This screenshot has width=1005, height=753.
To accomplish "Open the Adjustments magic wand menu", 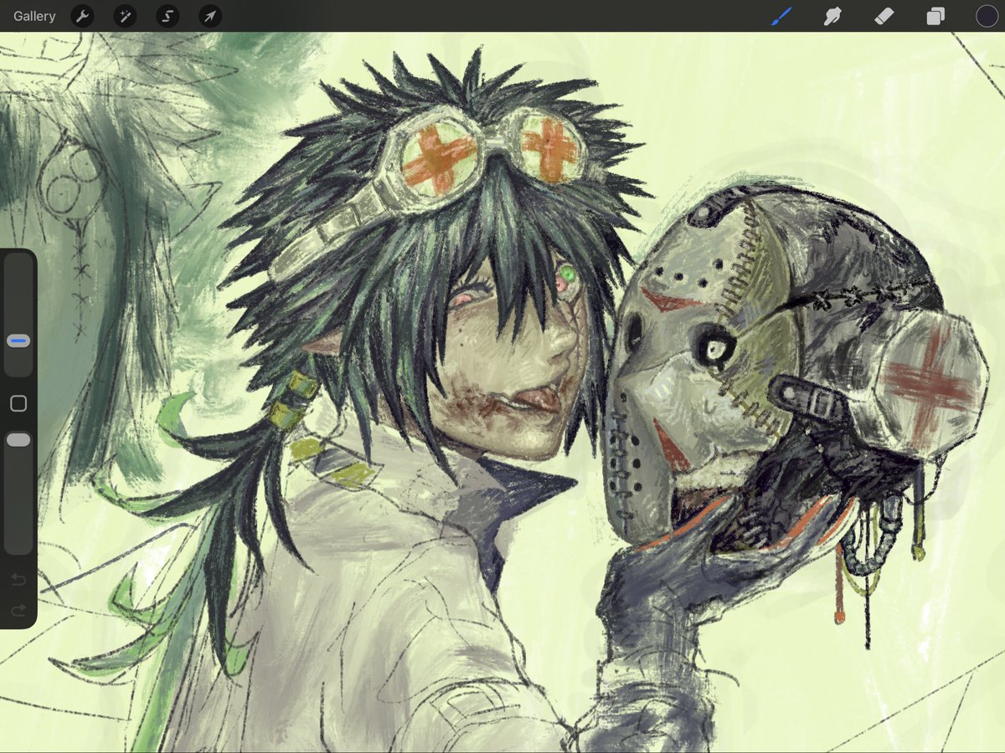I will pos(125,16).
